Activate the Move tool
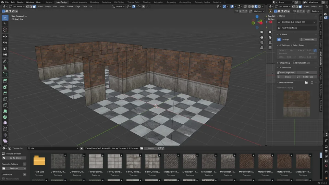Viewport: 329px width, 185px height. coord(5,37)
